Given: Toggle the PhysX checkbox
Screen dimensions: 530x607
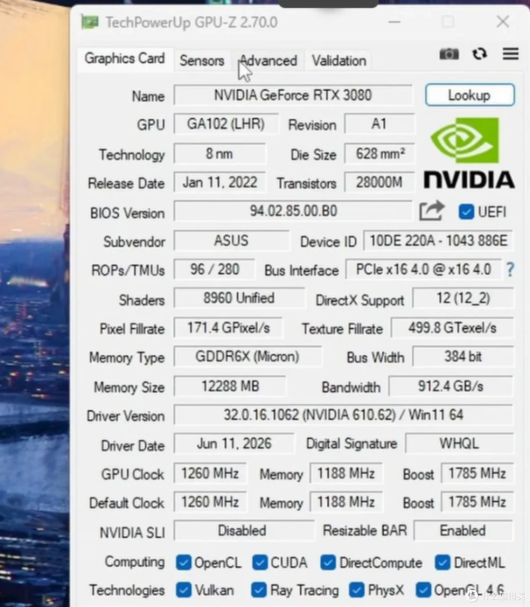Looking at the screenshot, I should (357, 590).
